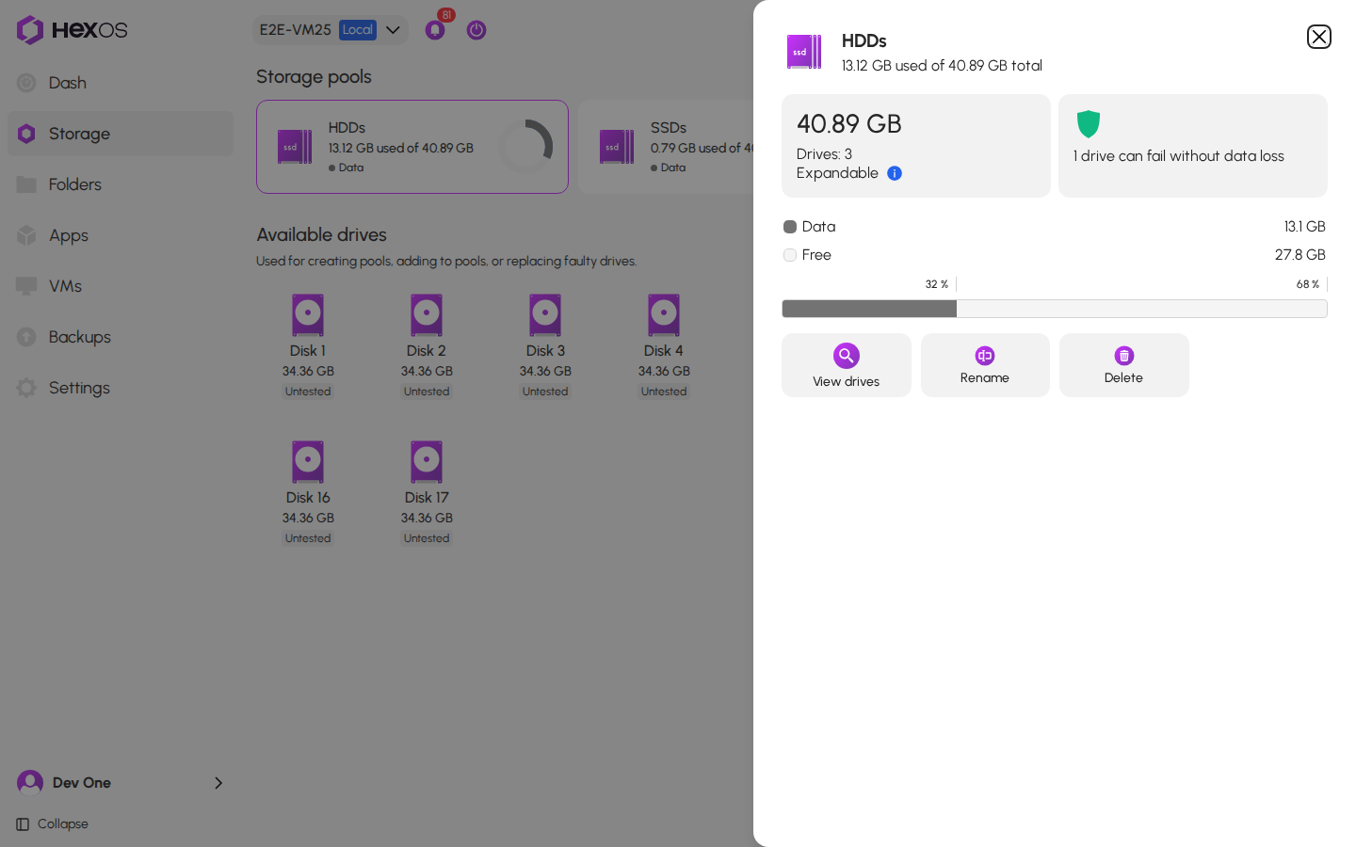Click the Delete trash icon

click(x=1123, y=356)
